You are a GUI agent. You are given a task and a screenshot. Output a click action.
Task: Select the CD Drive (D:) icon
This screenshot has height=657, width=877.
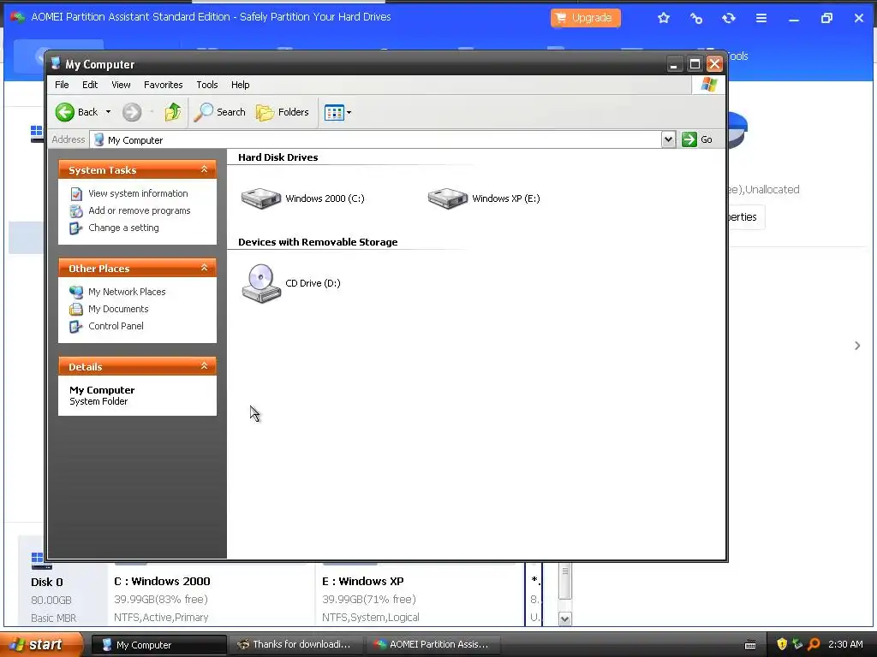260,283
